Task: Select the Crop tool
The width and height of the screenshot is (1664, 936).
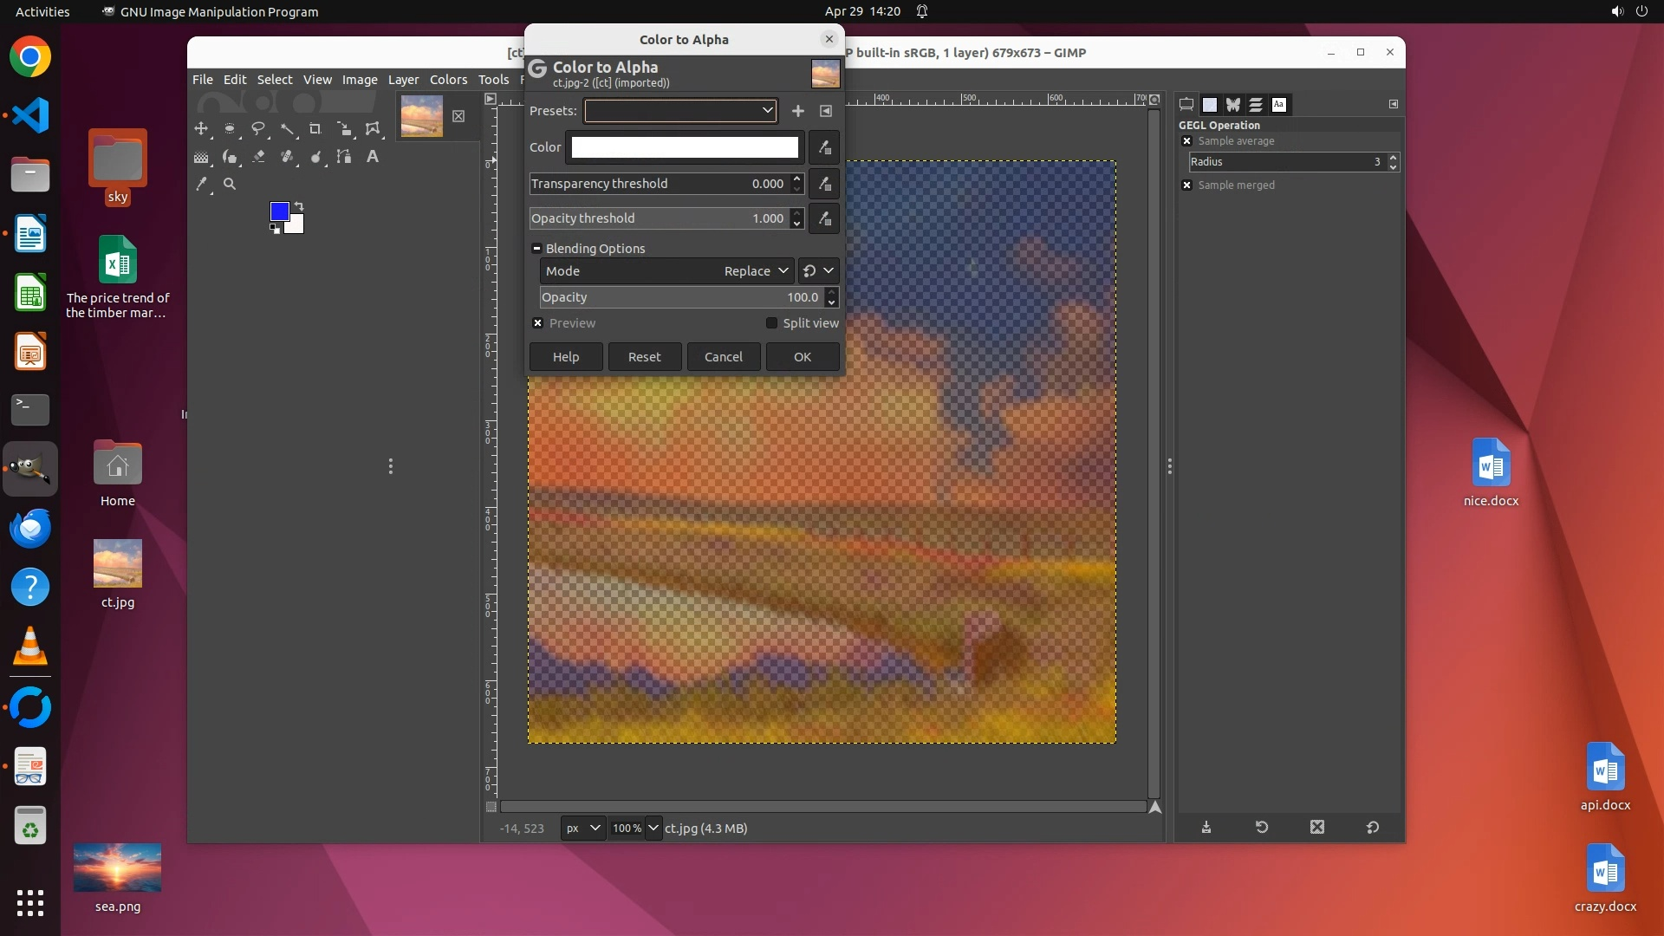Action: [315, 129]
